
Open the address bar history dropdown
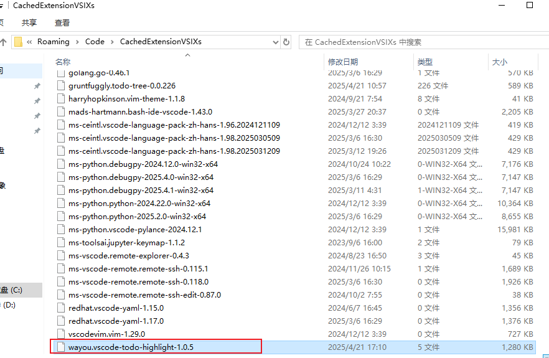(276, 42)
